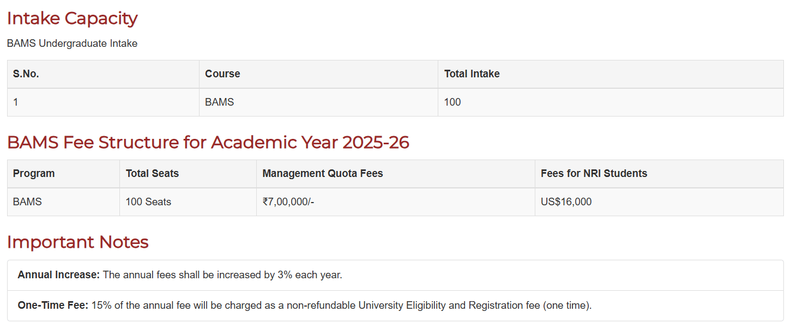Select the "Total Seats" column header
797x330 pixels.
tap(152, 174)
